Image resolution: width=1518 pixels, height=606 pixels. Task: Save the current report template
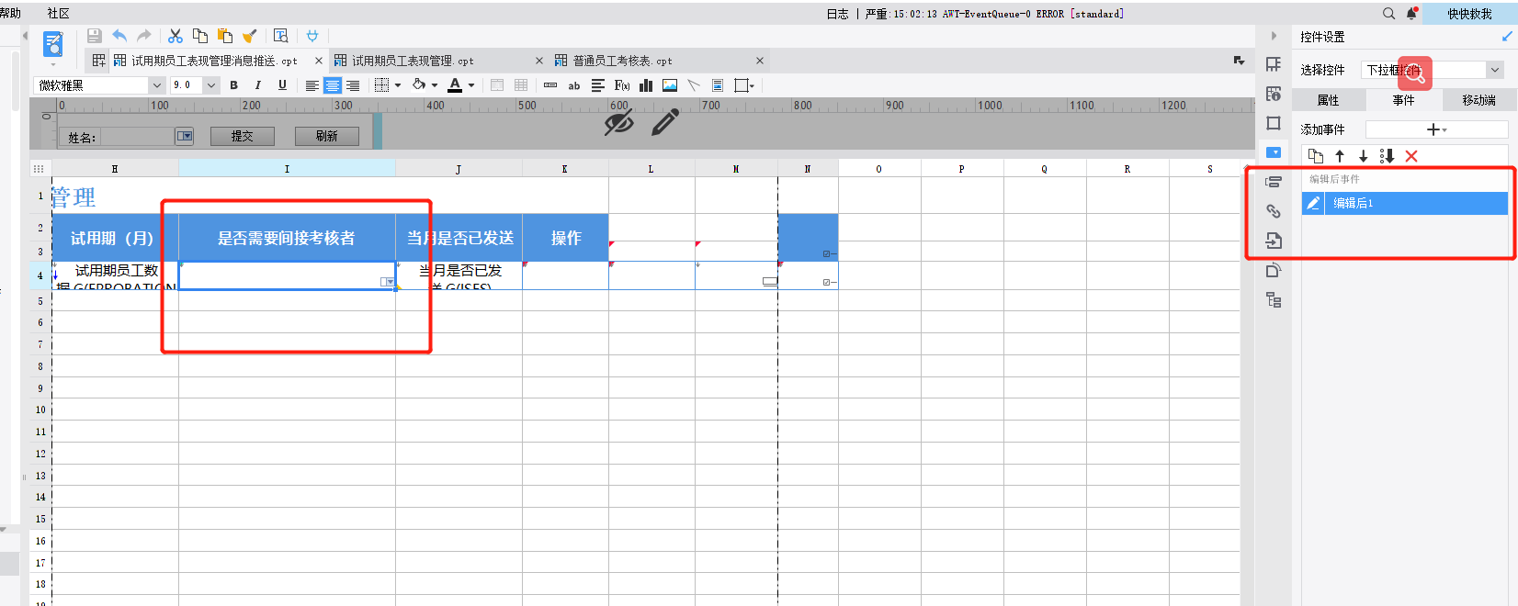pos(94,36)
